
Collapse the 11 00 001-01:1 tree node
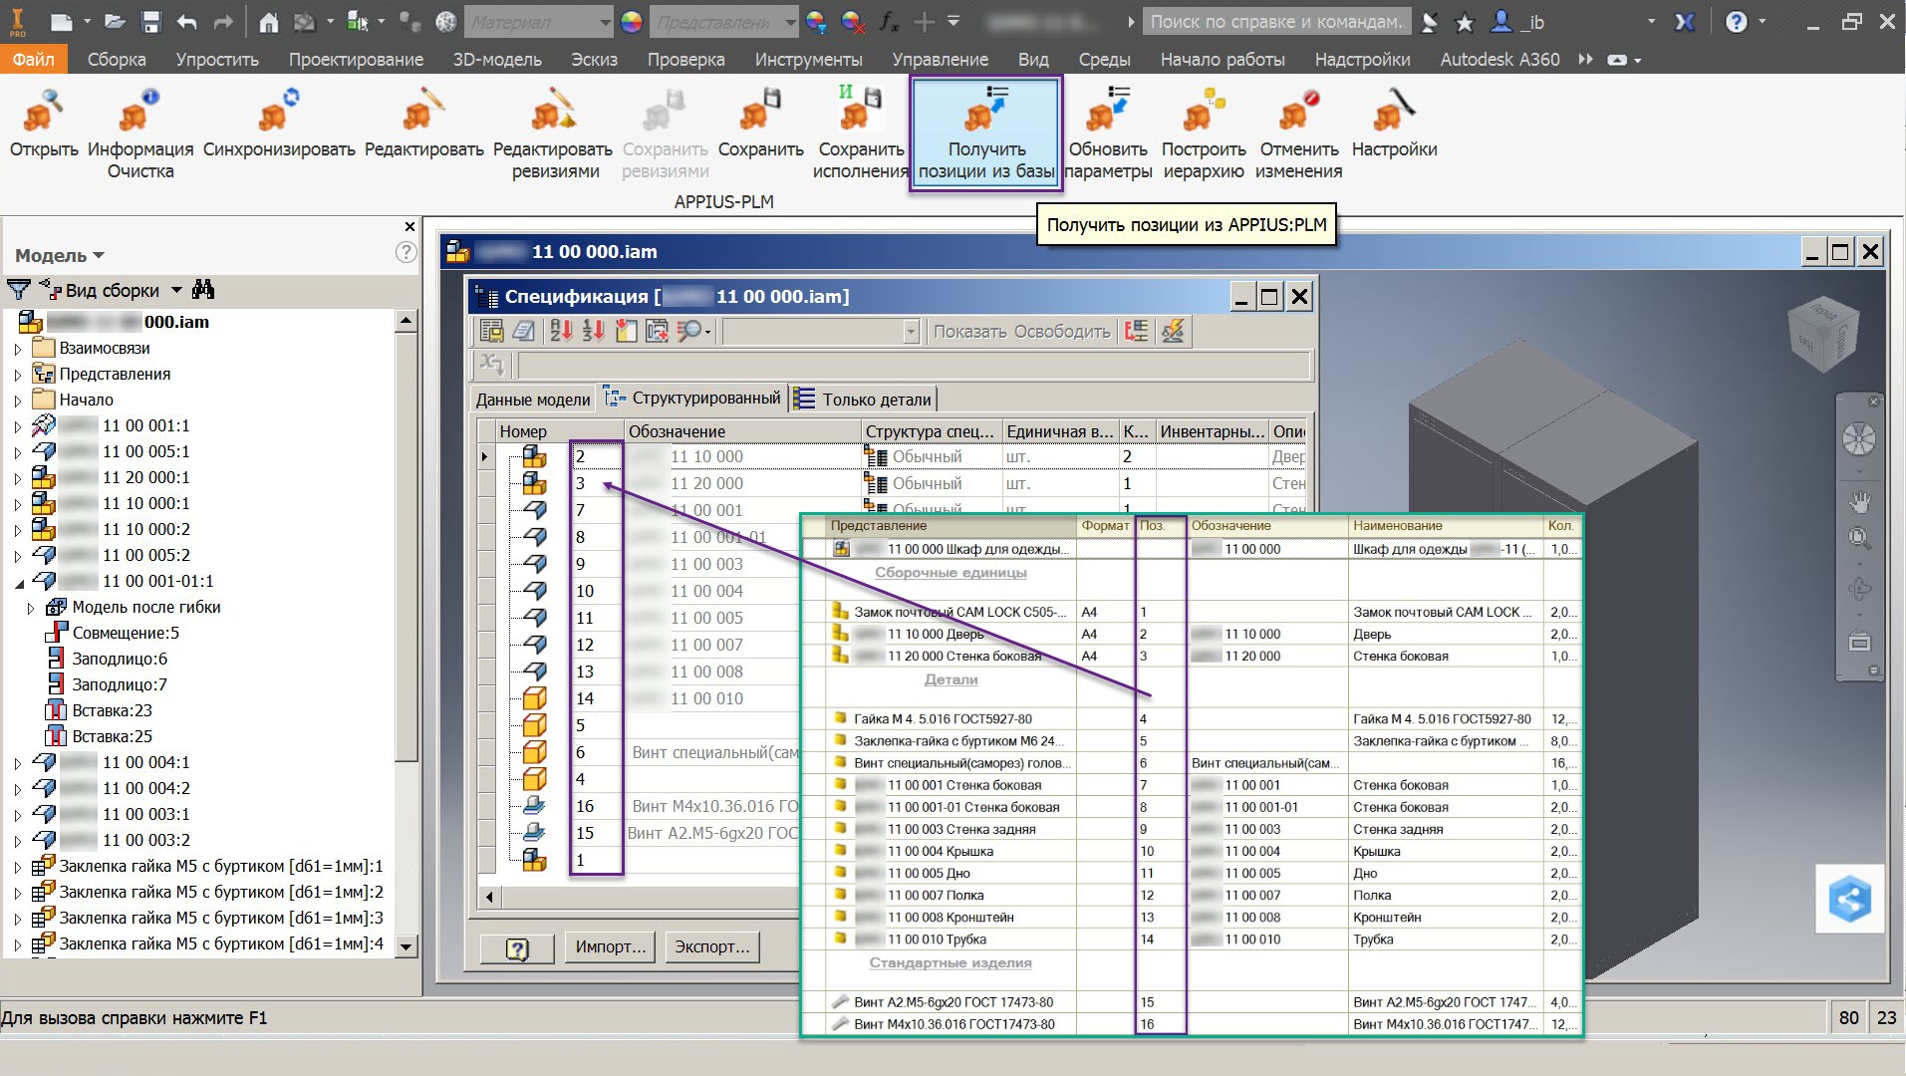pos(18,582)
